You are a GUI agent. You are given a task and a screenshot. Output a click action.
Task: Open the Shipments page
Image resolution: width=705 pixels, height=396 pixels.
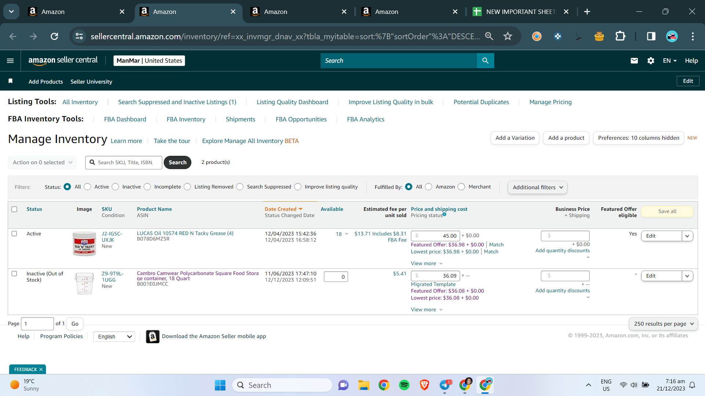(241, 119)
